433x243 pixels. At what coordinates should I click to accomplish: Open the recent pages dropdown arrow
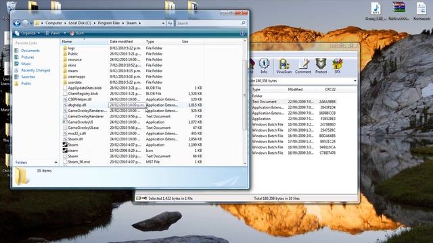pos(31,24)
